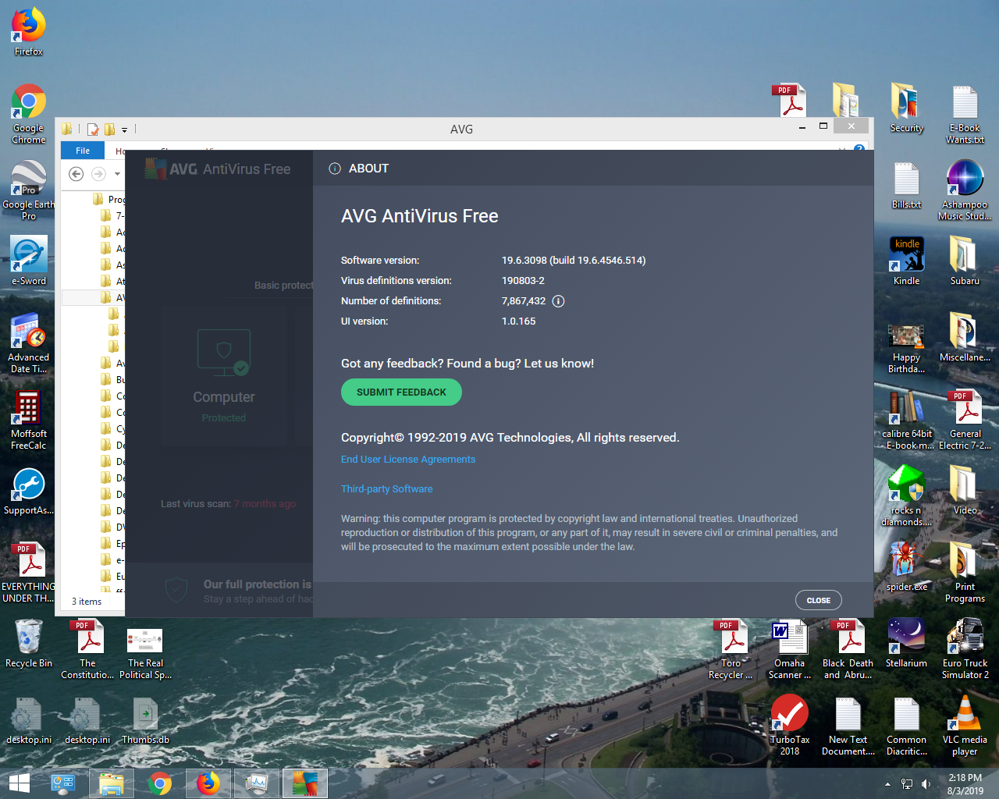Open the explorer help question mark icon

coord(859,148)
